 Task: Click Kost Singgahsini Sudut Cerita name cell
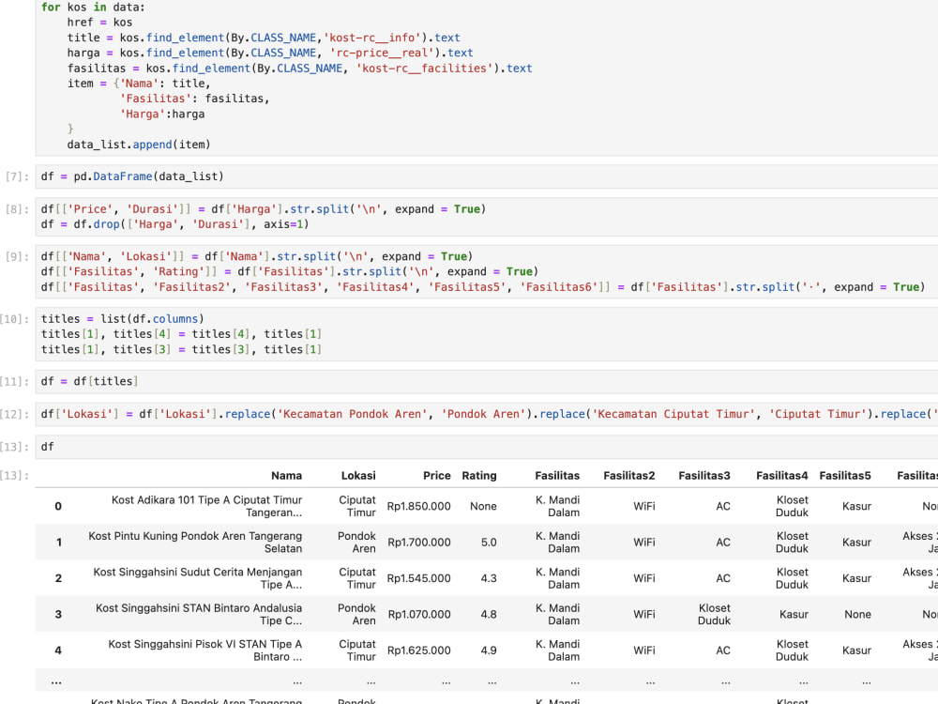[197, 578]
